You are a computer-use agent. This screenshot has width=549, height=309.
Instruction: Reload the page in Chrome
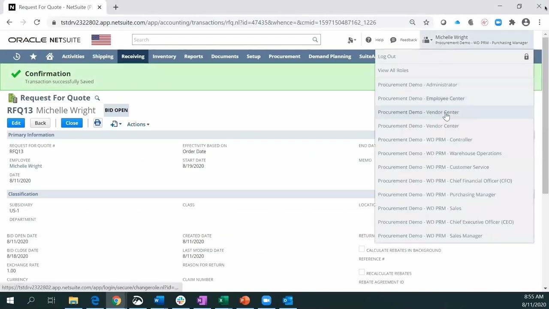click(37, 22)
